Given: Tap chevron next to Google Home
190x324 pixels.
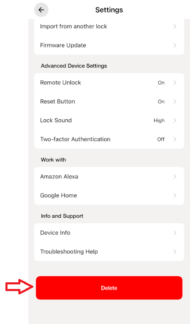Looking at the screenshot, I should point(175,196).
